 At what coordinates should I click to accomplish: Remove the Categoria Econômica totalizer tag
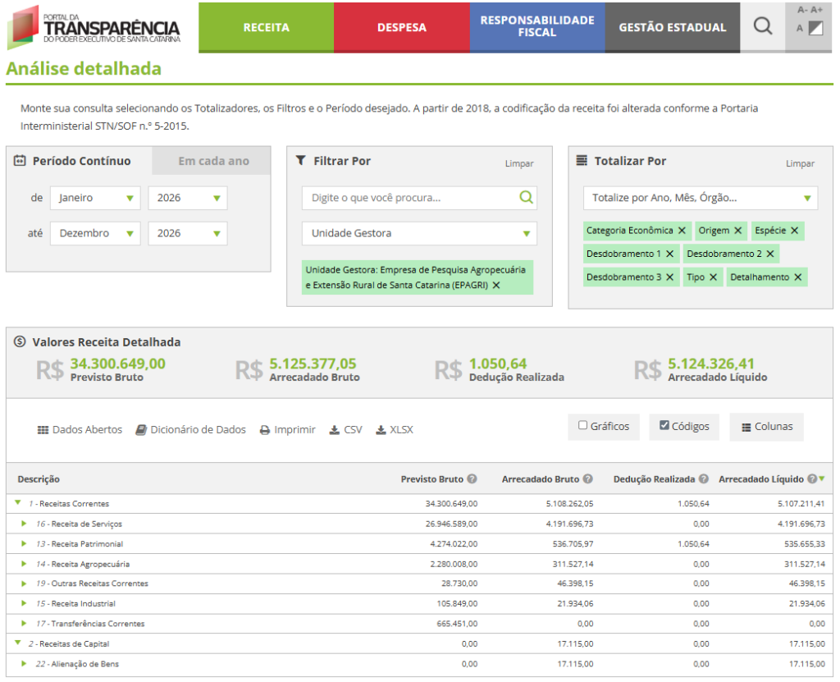pos(682,231)
